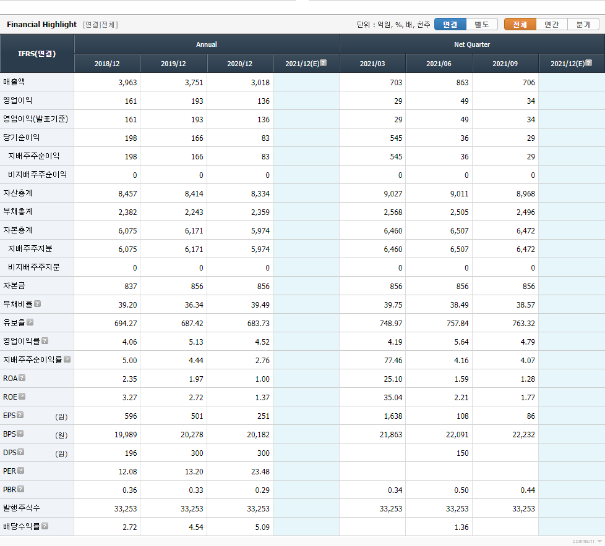This screenshot has height=546, width=605.
Task: Open help icon next to 영업이익률
Action: [x=45, y=340]
